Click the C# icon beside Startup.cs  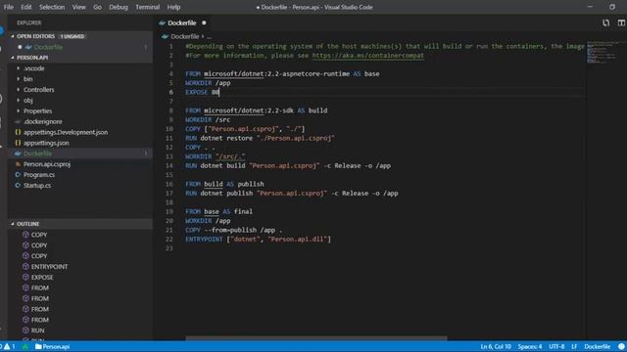tap(18, 185)
